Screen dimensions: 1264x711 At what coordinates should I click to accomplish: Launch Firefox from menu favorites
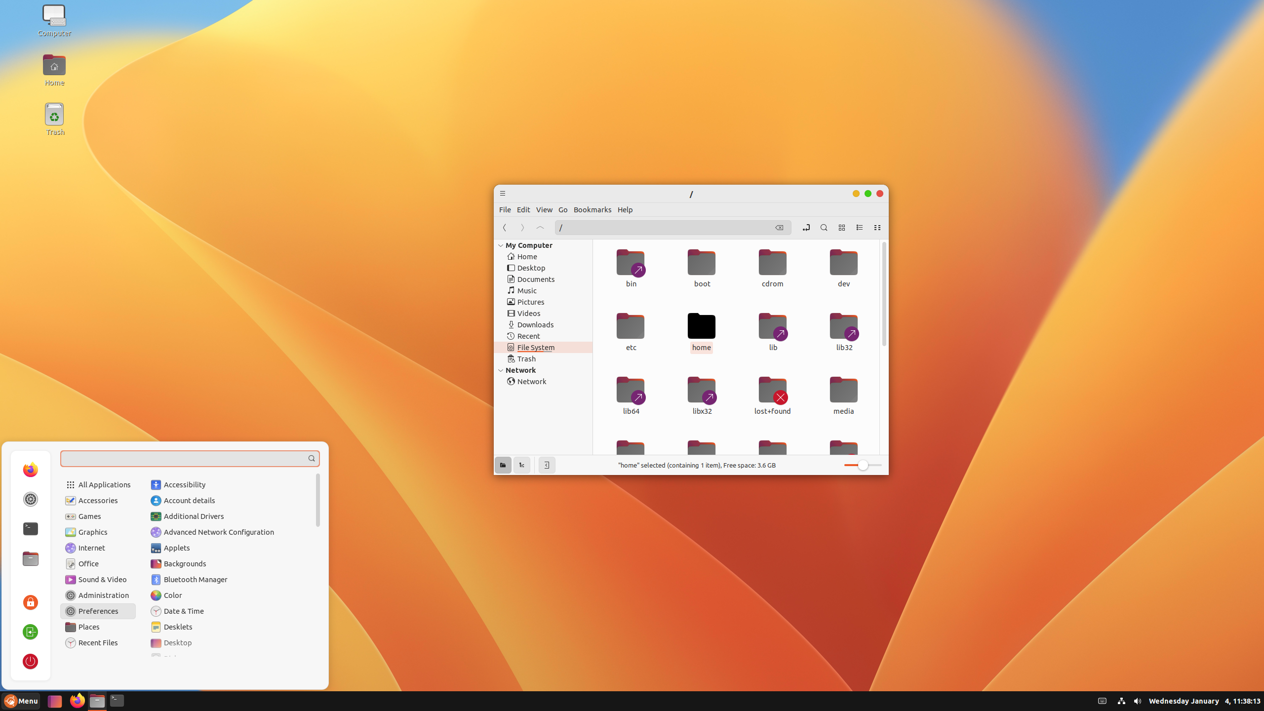tap(31, 470)
